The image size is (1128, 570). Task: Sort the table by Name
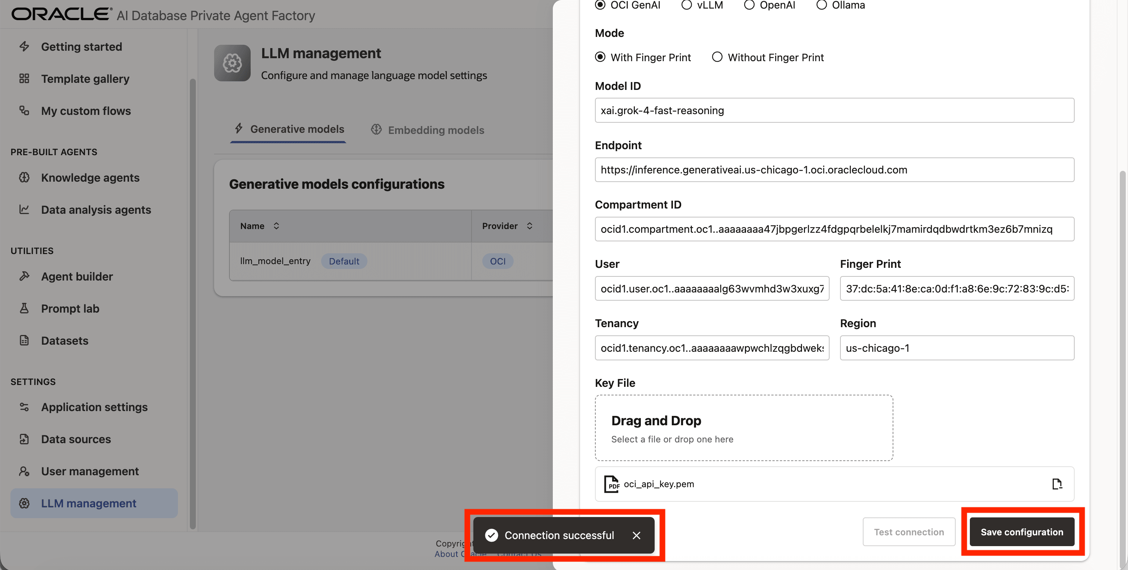pos(276,226)
